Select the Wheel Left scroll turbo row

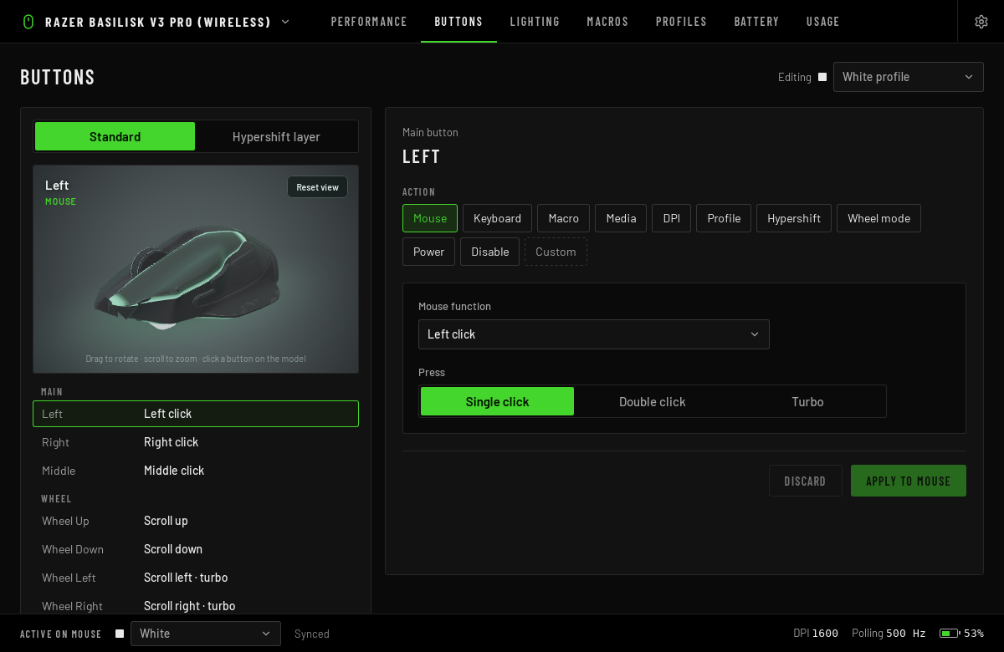coord(196,578)
